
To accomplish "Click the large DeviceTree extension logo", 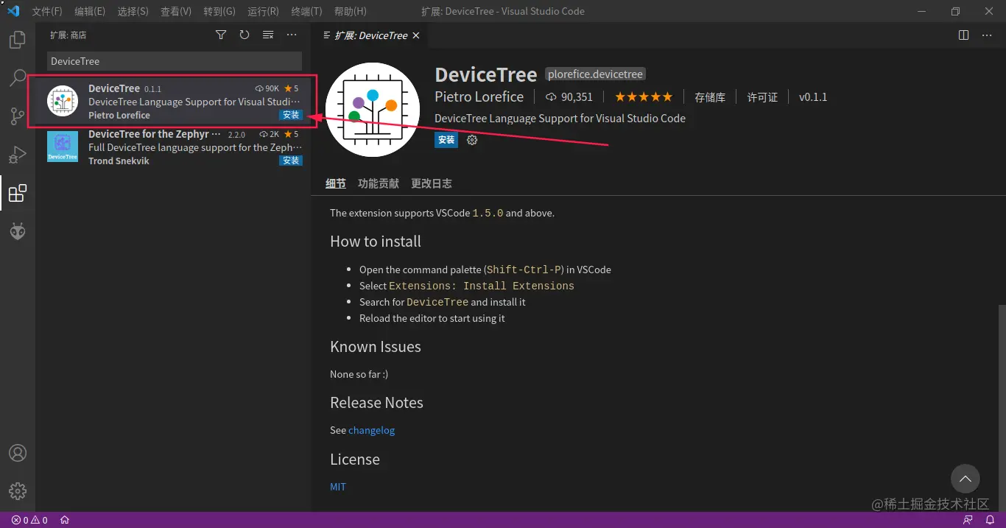I will 373,110.
